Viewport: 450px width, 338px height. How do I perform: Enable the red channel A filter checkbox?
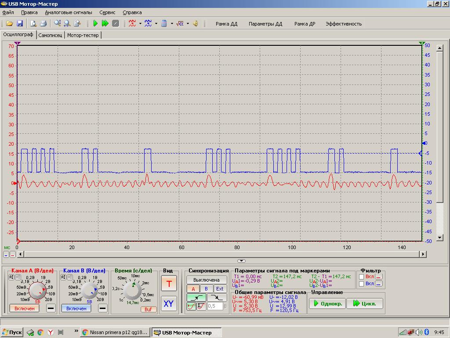(x=362, y=276)
